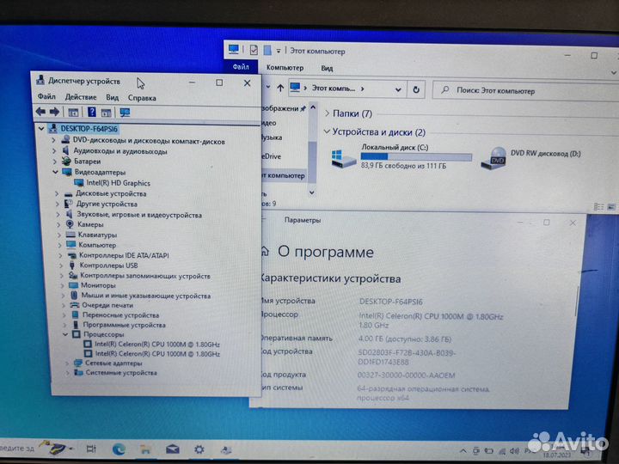The width and height of the screenshot is (619, 464).
Task: Click the Мыши и иные указывающие устройства icon
Action: tap(74, 295)
